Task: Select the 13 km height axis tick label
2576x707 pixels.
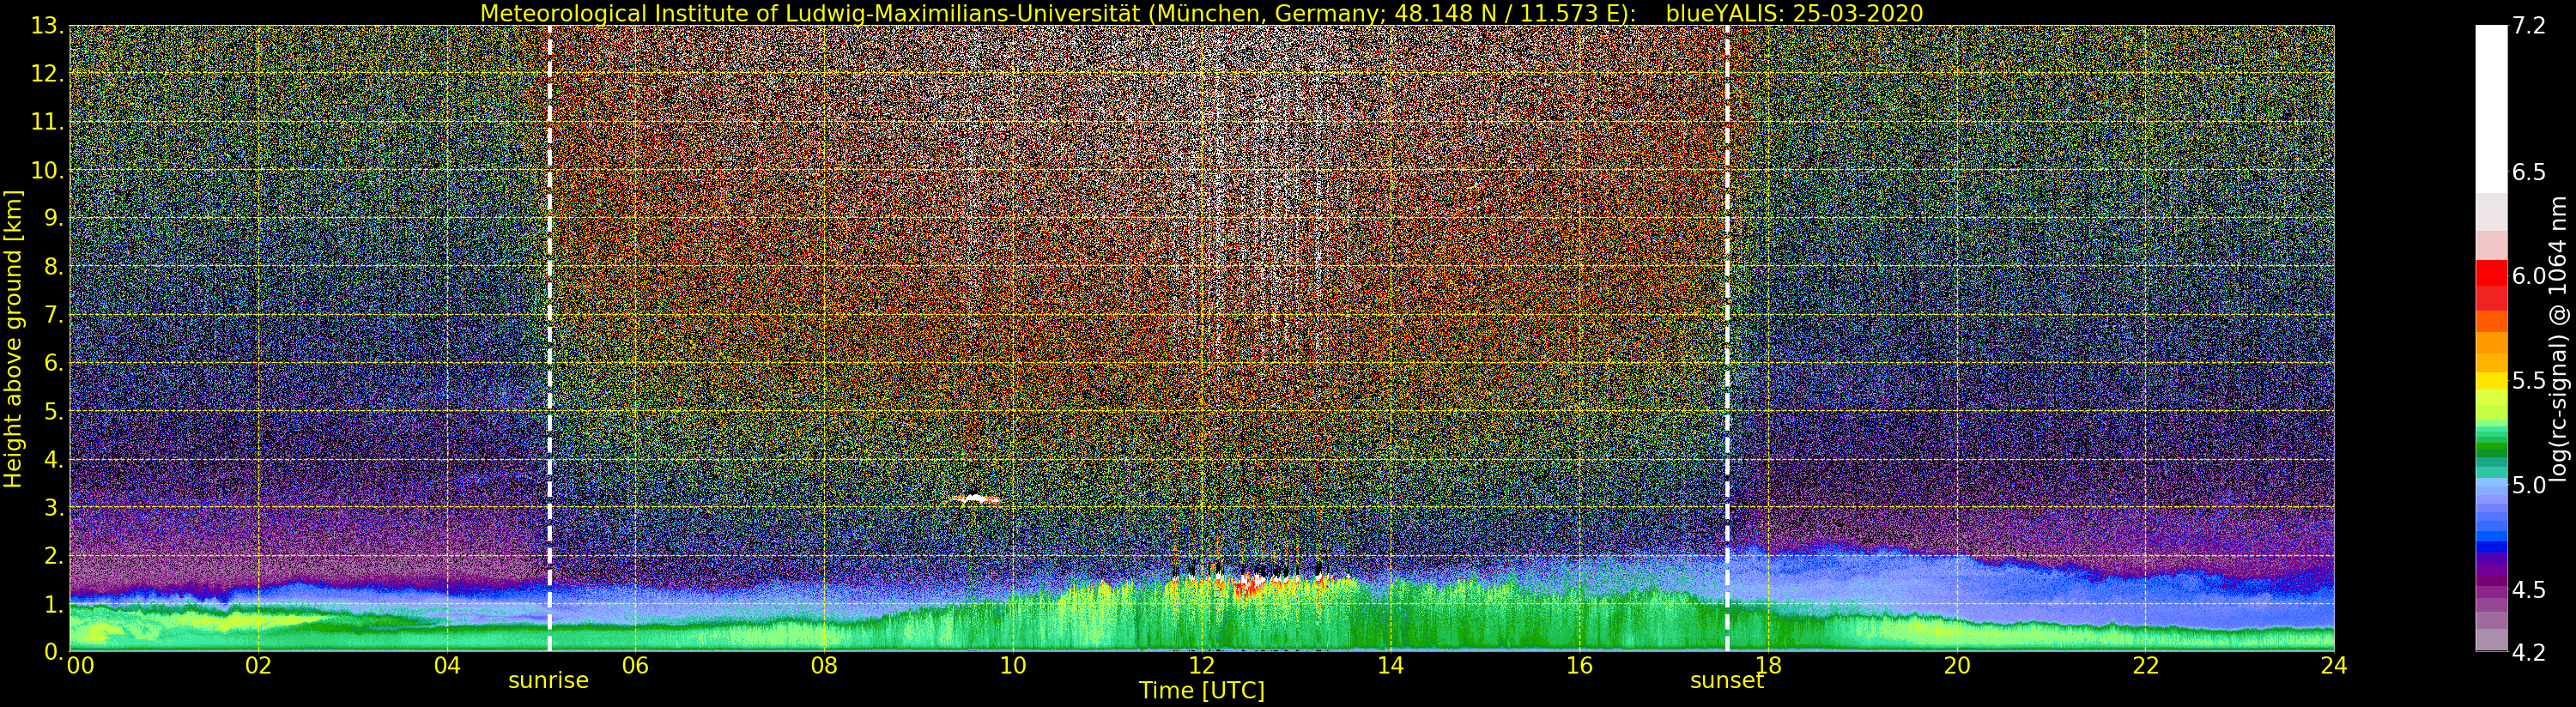Action: (x=47, y=27)
